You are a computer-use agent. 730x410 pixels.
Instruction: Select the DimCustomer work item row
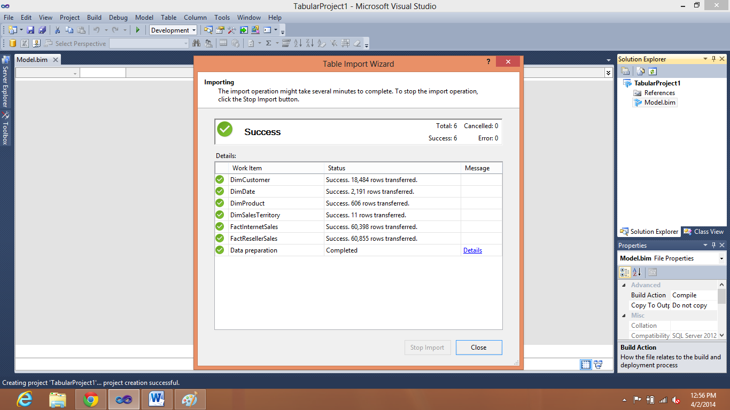click(x=359, y=180)
